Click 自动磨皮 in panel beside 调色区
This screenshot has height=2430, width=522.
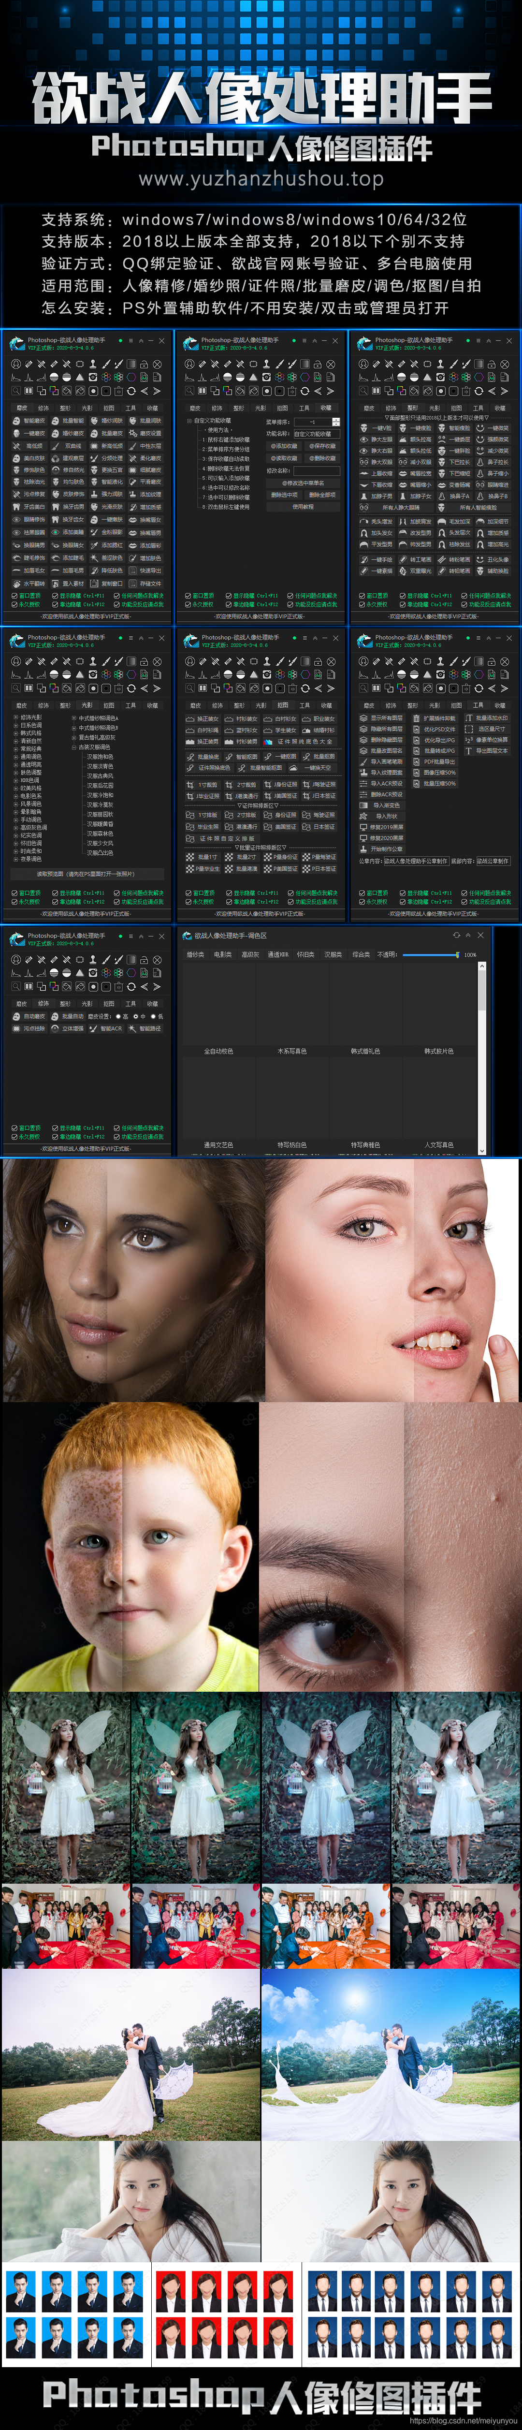point(30,1016)
